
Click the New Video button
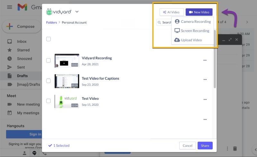point(199,12)
